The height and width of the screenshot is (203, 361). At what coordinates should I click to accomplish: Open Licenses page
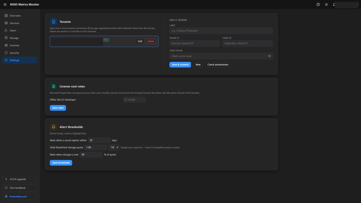pyautogui.click(x=20, y=45)
